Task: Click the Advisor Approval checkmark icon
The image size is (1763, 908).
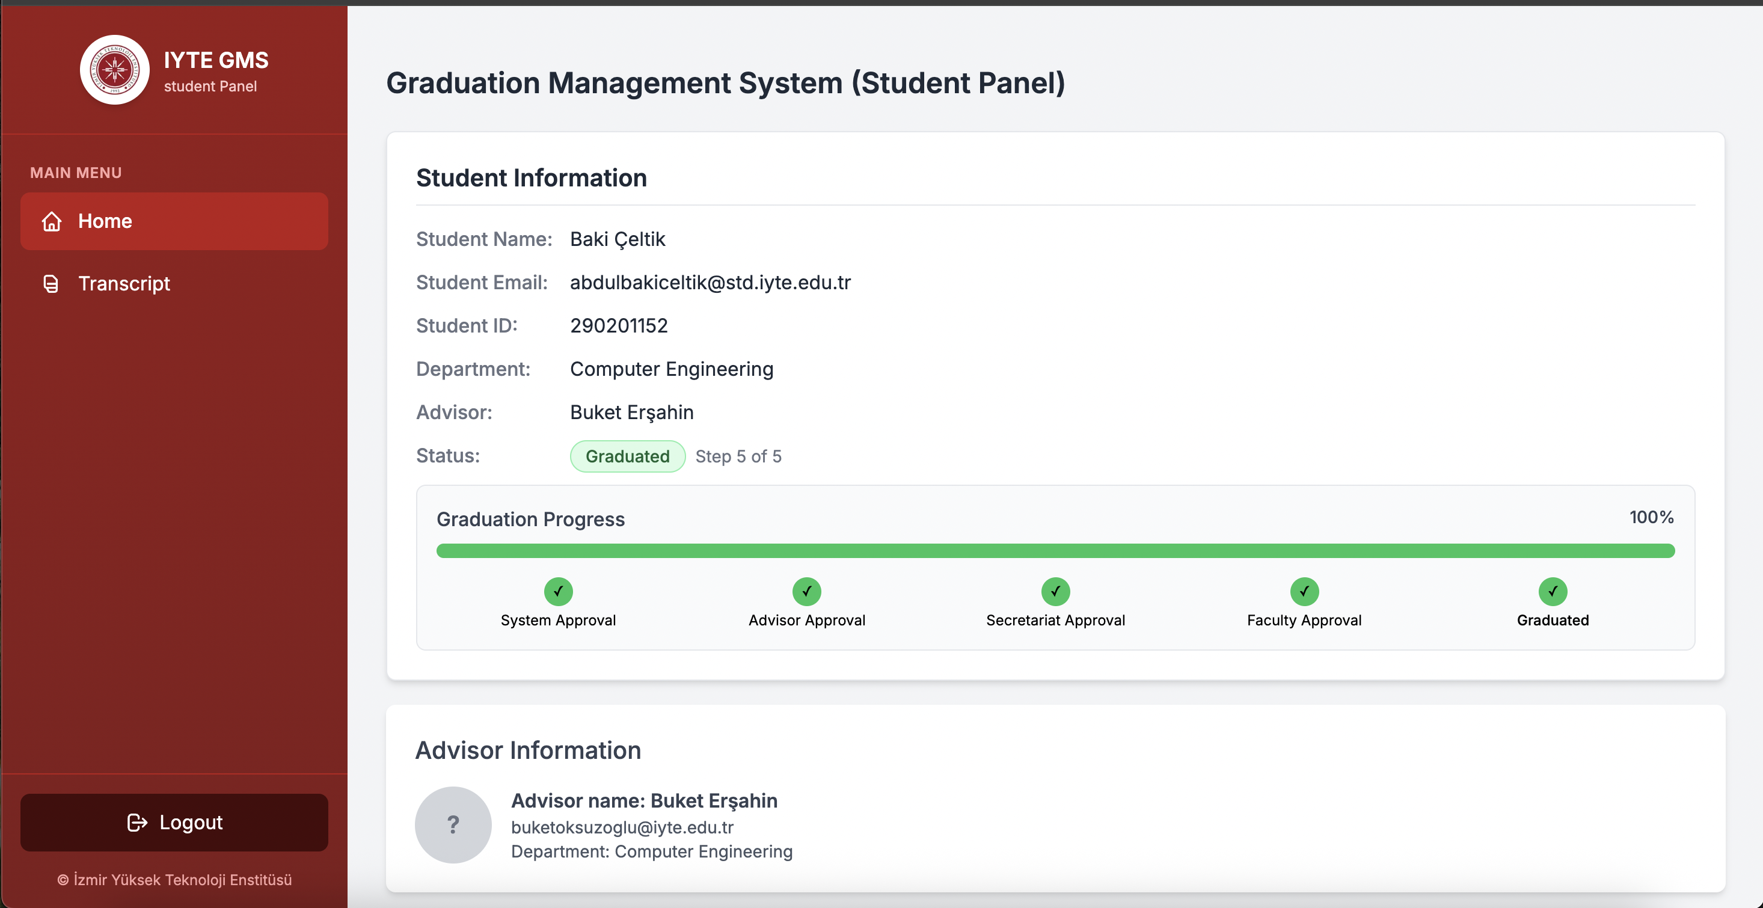Action: coord(807,591)
